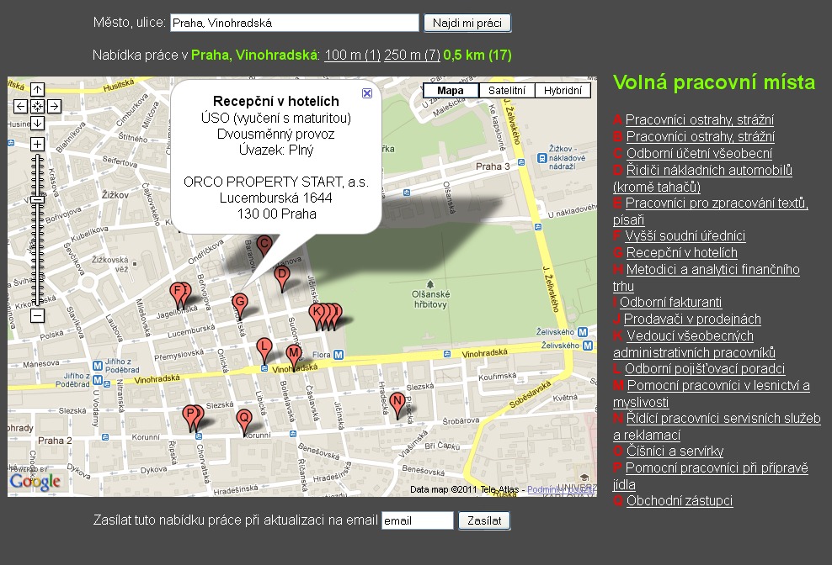The width and height of the screenshot is (832, 565).
Task: Click the Najdi mi práci button
Action: pos(467,23)
